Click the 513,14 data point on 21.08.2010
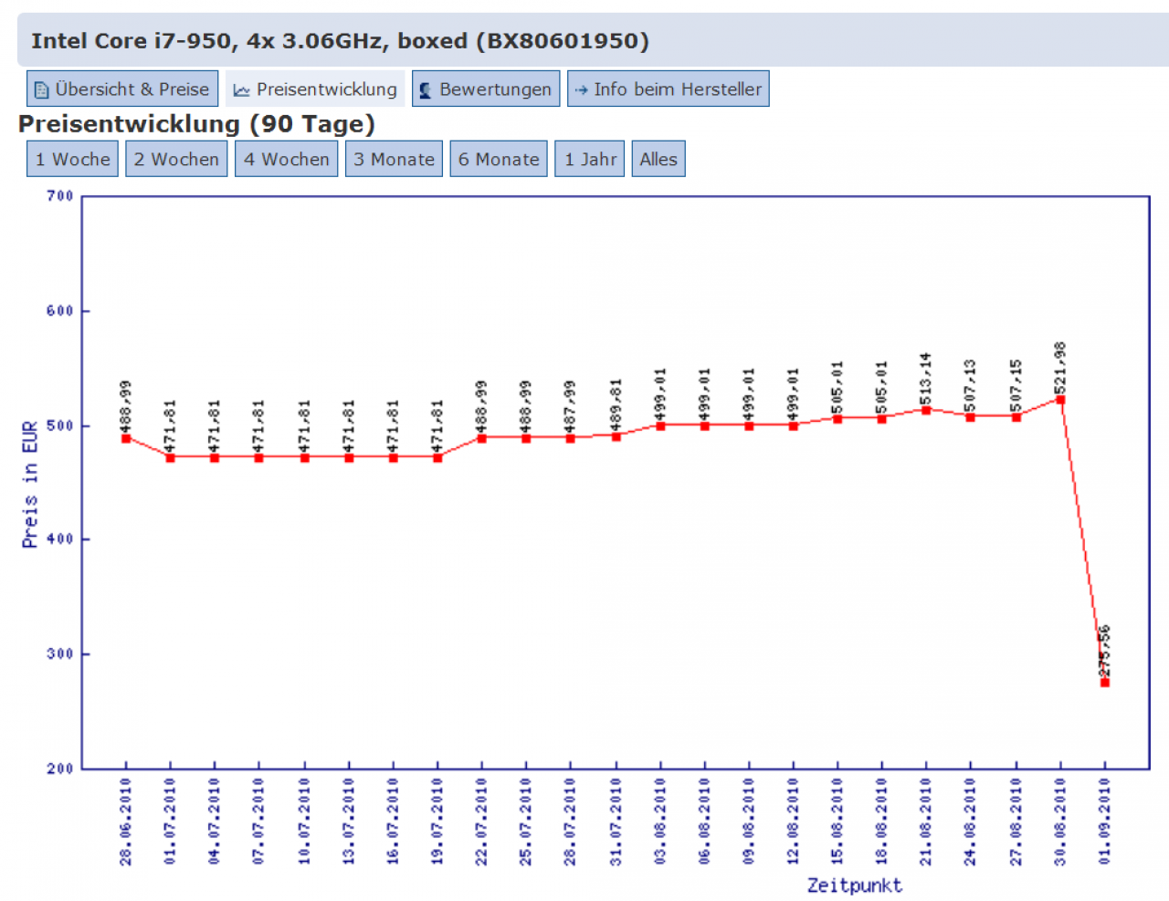 click(926, 410)
